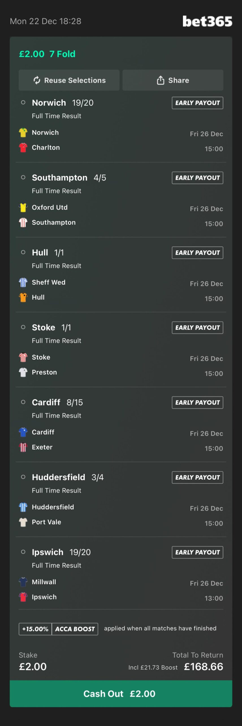Screen dimensions: 242x726
Task: Select the Southampton 4/5 status circle
Action: (x=23, y=178)
